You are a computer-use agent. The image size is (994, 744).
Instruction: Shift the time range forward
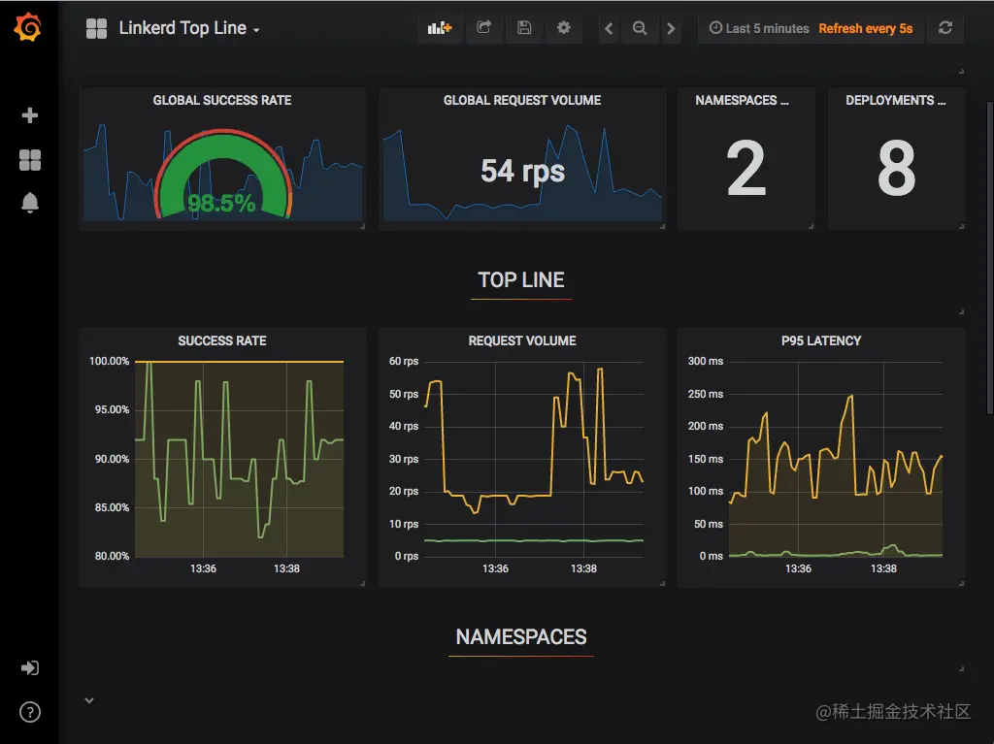point(671,28)
